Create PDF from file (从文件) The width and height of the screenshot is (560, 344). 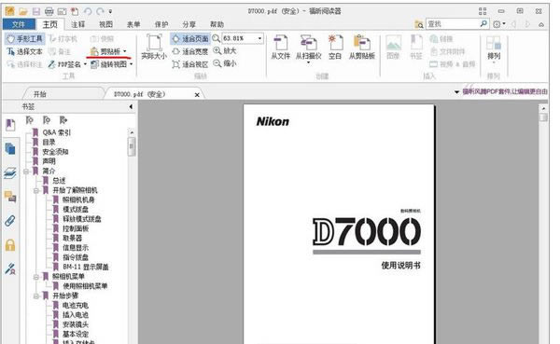[x=280, y=47]
